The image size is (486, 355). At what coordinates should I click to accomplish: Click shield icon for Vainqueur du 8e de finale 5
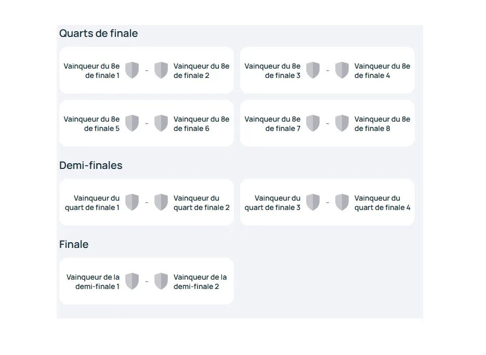pyautogui.click(x=132, y=123)
